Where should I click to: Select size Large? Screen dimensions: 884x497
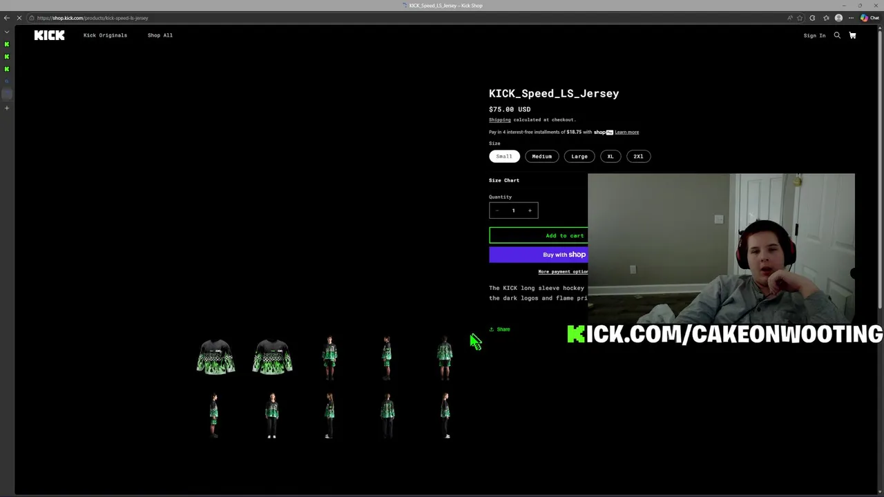579,156
